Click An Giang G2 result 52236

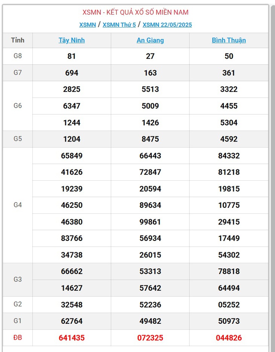coord(150,305)
